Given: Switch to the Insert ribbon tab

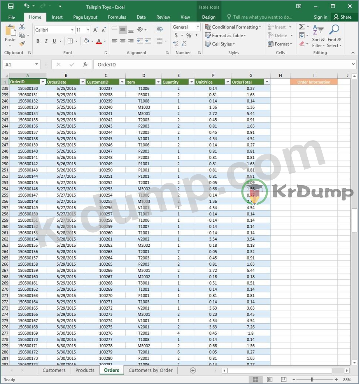Looking at the screenshot, I should 57,17.
